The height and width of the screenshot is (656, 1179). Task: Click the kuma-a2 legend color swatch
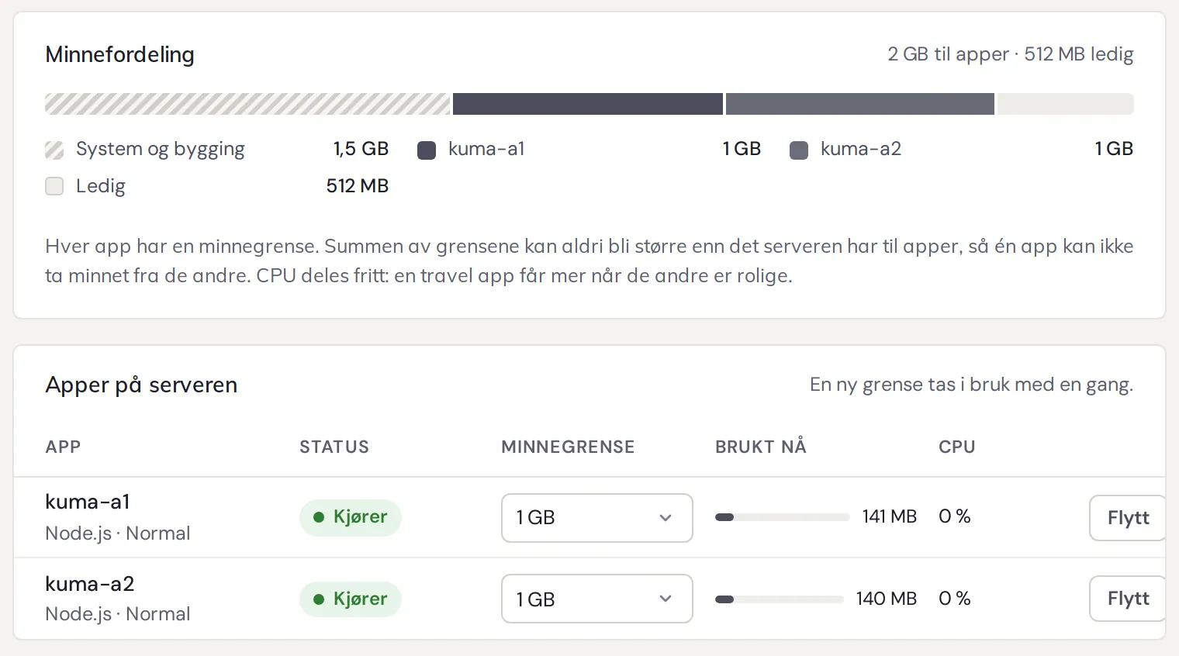pyautogui.click(x=799, y=150)
